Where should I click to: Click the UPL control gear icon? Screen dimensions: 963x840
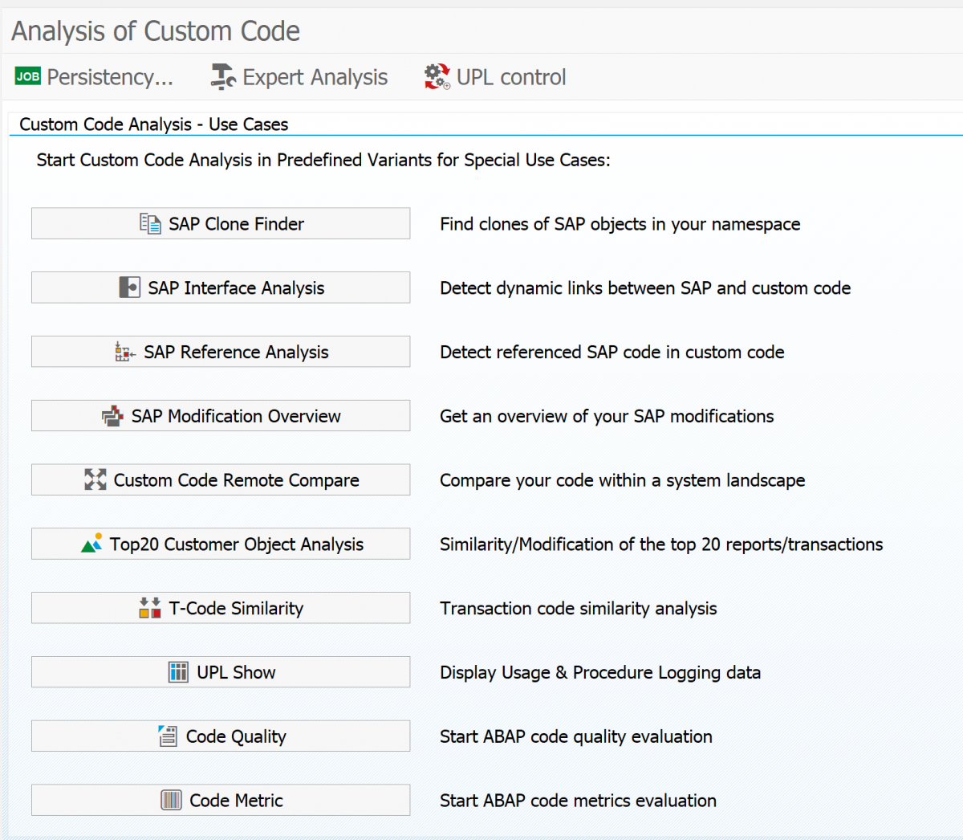pyautogui.click(x=436, y=76)
